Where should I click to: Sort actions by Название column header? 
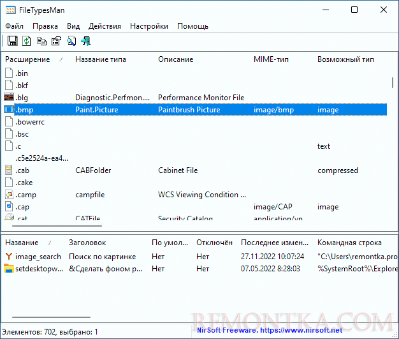22,243
